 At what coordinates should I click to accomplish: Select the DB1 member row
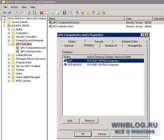coord(104,61)
